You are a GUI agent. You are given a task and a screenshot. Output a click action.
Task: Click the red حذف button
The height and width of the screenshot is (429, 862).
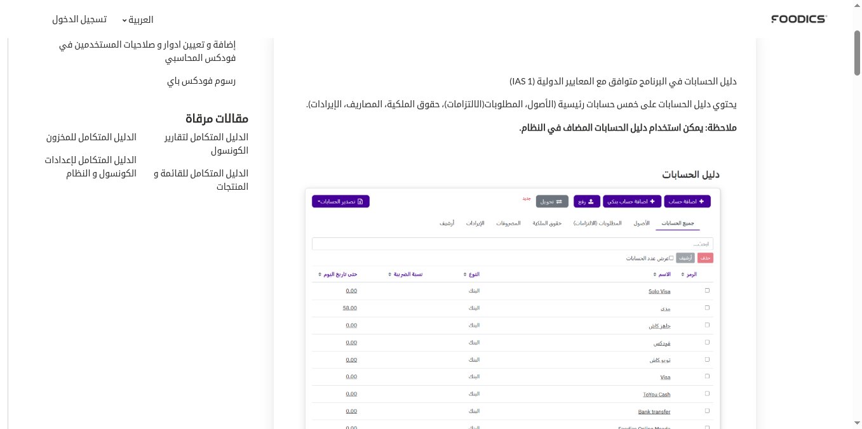click(705, 258)
